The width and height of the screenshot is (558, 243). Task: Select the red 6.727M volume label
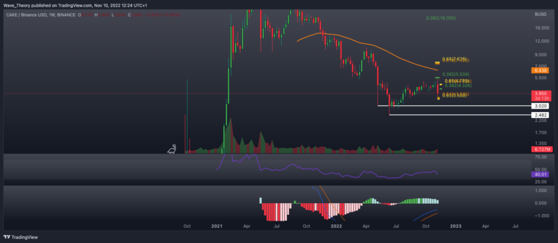coord(541,149)
